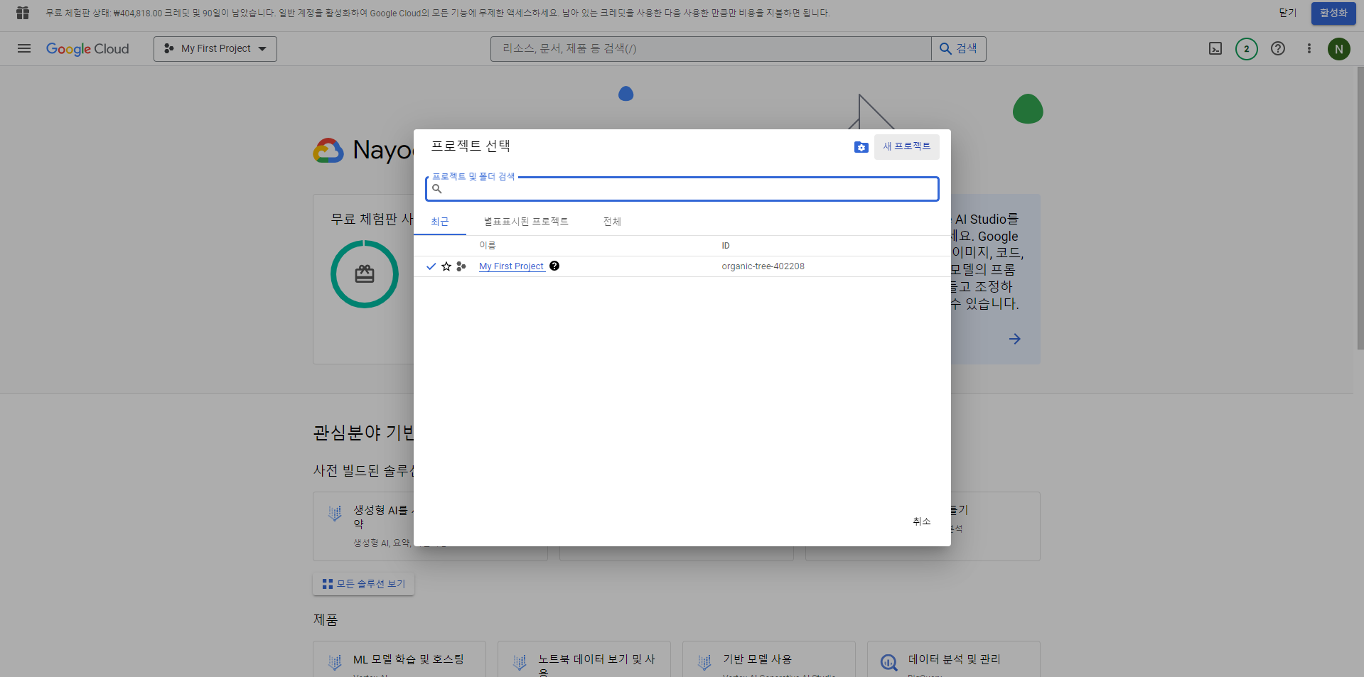Click the Google Cloud logo
This screenshot has height=677, width=1364.
pyautogui.click(x=87, y=49)
